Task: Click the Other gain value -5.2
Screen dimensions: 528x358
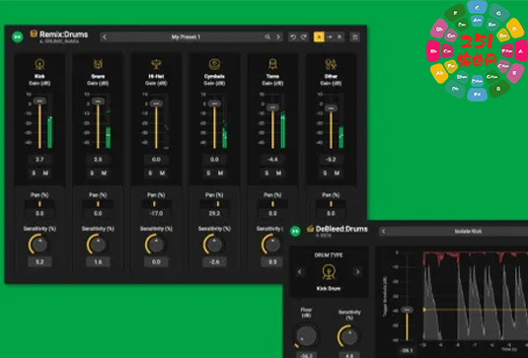Action: 331,160
